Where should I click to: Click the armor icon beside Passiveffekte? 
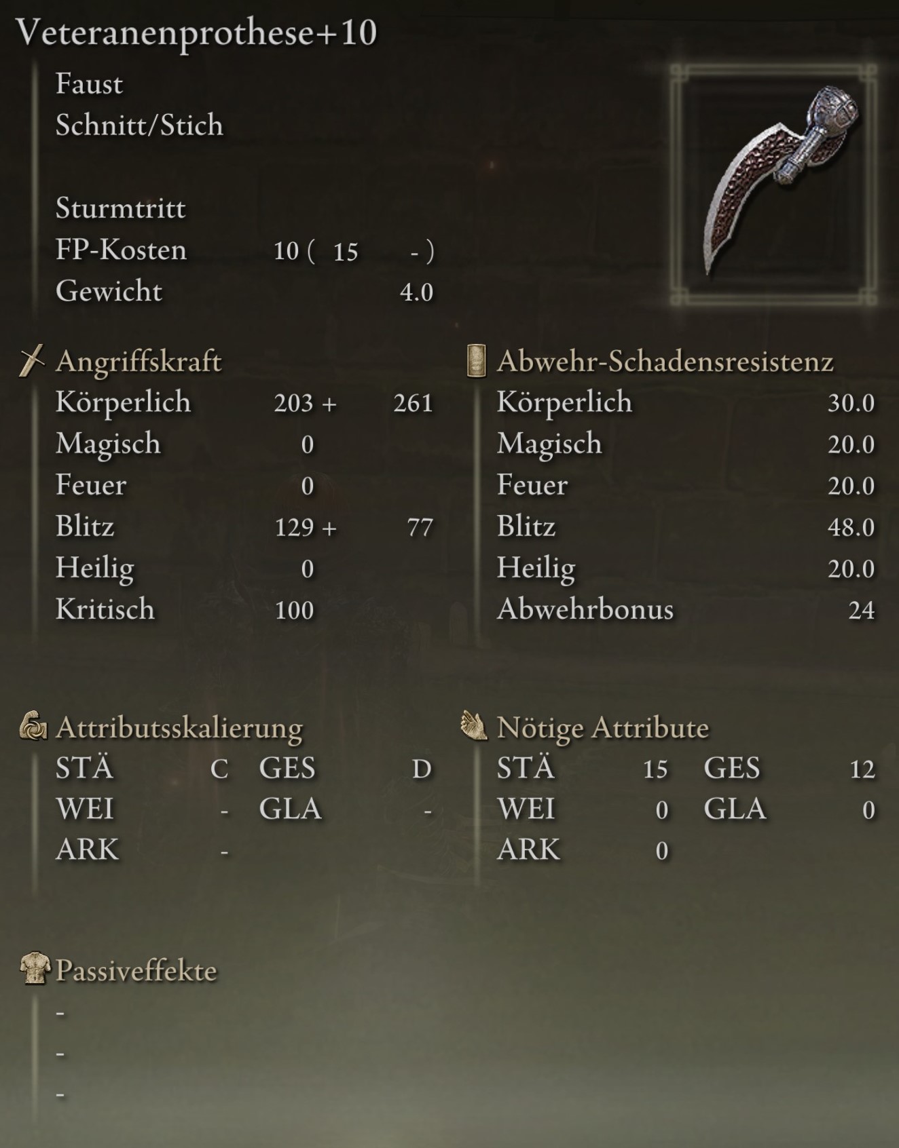coord(35,968)
